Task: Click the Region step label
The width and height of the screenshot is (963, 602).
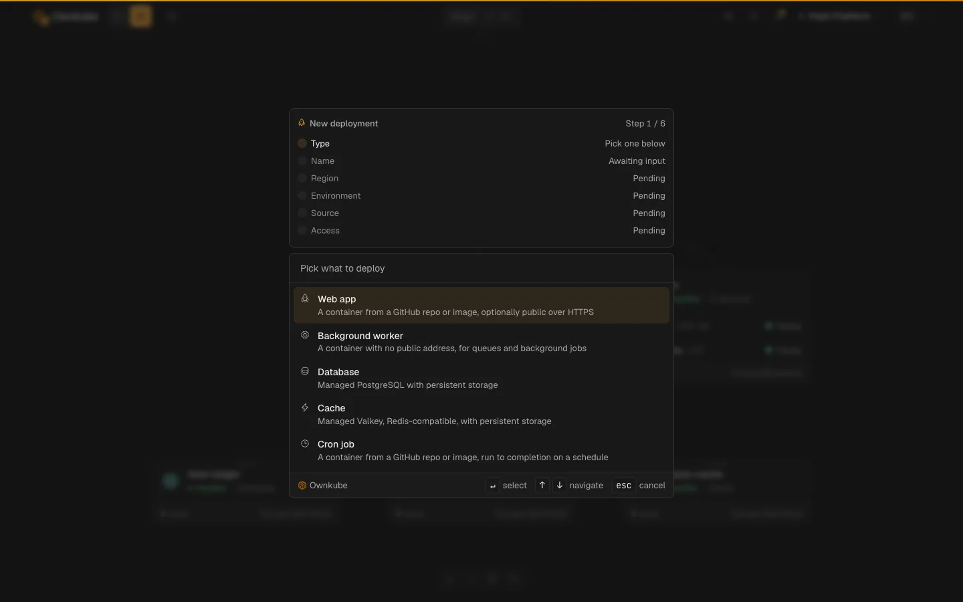Action: tap(324, 178)
